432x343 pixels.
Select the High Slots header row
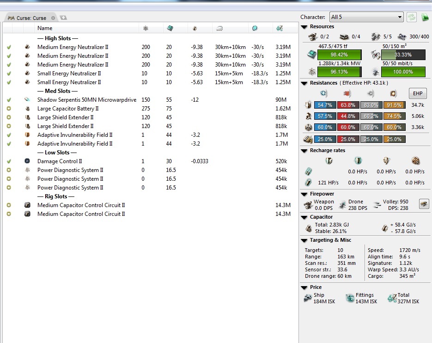151,38
